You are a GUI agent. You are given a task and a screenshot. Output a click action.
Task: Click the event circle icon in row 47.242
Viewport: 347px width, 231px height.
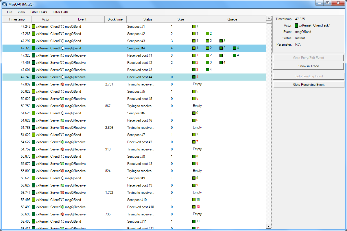63,27
